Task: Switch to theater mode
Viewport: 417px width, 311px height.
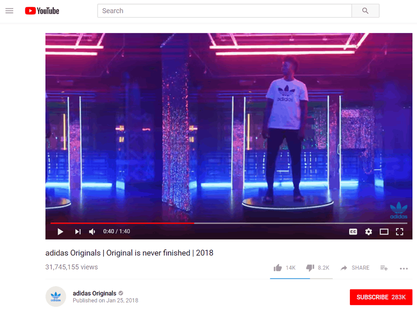Action: 384,232
